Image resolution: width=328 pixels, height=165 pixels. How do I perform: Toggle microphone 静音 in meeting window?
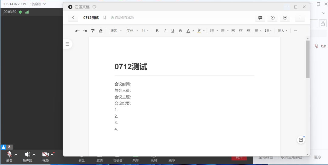pos(9,157)
